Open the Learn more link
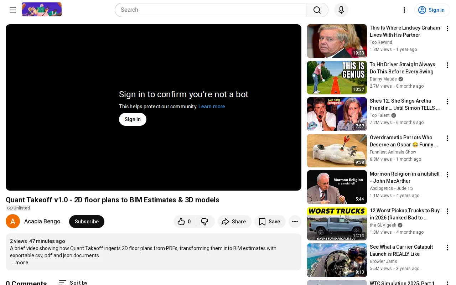 click(212, 107)
